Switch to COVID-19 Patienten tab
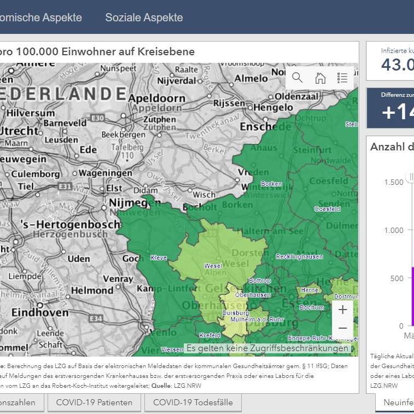The height and width of the screenshot is (414, 414). tap(95, 403)
